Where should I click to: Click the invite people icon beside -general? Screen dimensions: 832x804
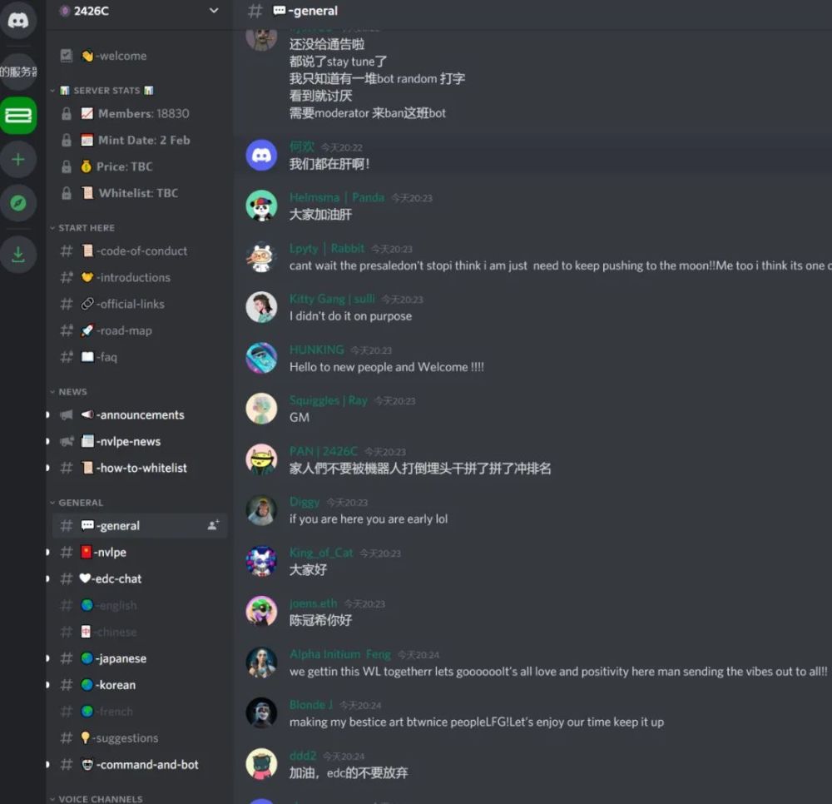tap(213, 525)
